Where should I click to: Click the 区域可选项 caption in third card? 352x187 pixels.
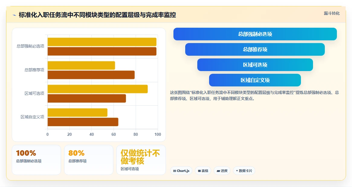[130, 169]
